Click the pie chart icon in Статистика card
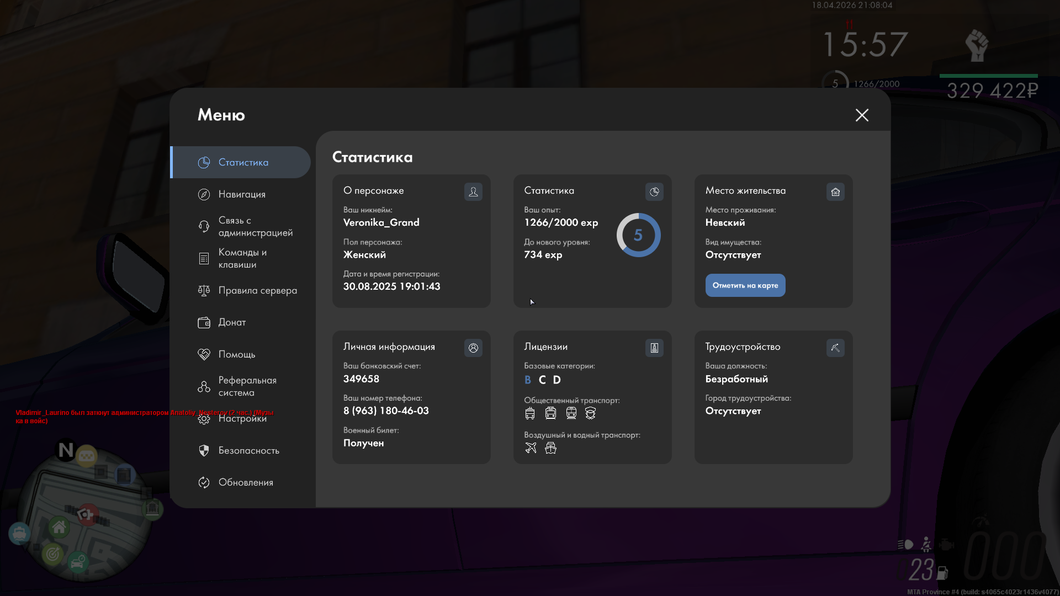 (654, 191)
